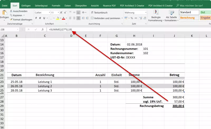The height and width of the screenshot is (129, 211).
Task: Open the font size 11 dropdown
Action: 58,12
